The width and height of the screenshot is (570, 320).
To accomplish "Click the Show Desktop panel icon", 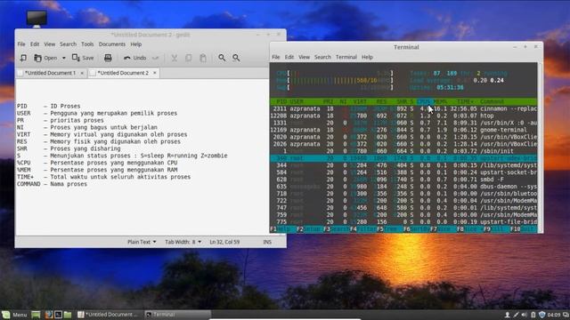I will [36, 315].
